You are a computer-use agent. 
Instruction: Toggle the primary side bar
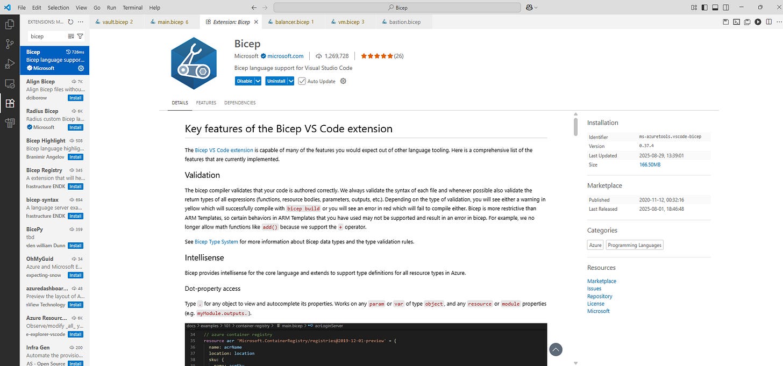click(x=704, y=8)
